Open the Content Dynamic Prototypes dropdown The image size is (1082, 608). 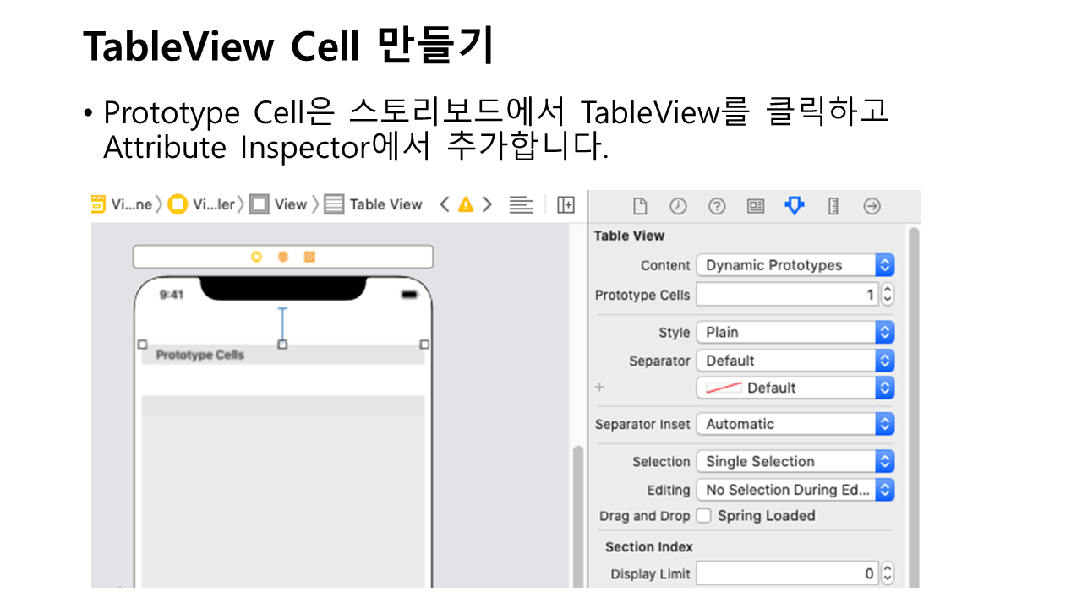click(x=795, y=265)
